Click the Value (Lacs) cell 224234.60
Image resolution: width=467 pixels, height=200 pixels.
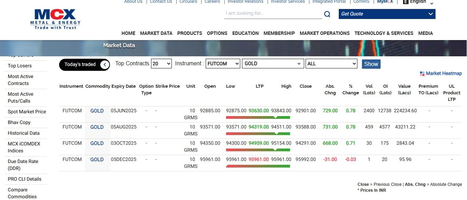405,111
